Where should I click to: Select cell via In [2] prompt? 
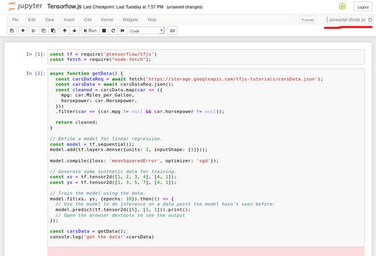[35, 73]
